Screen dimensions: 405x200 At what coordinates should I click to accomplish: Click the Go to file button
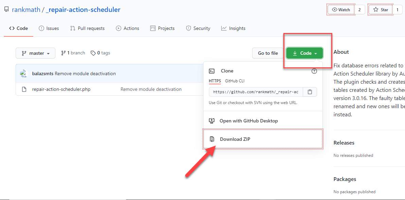pyautogui.click(x=268, y=53)
